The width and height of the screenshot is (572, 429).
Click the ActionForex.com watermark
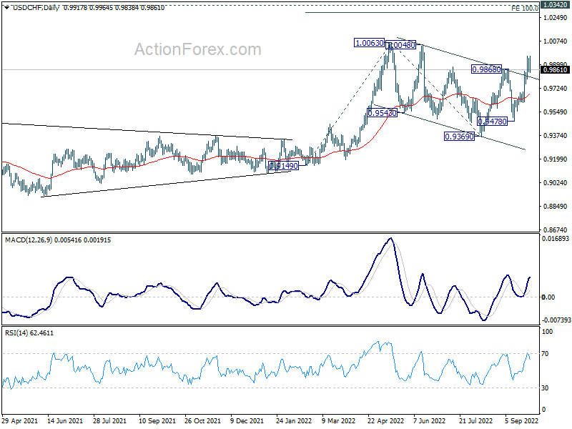click(198, 49)
